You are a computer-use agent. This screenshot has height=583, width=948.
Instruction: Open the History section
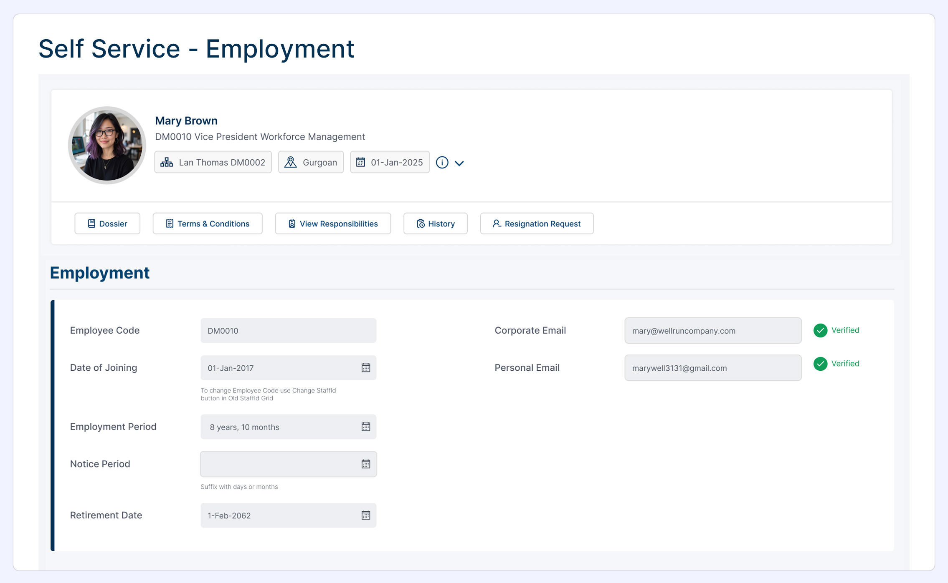click(x=435, y=224)
